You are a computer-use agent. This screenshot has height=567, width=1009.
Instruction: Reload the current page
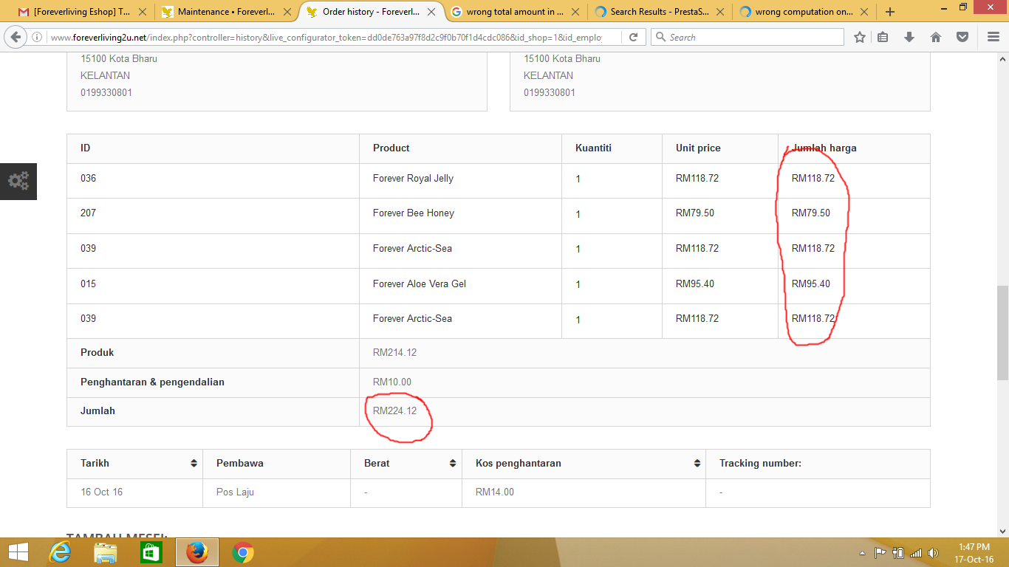pyautogui.click(x=633, y=37)
